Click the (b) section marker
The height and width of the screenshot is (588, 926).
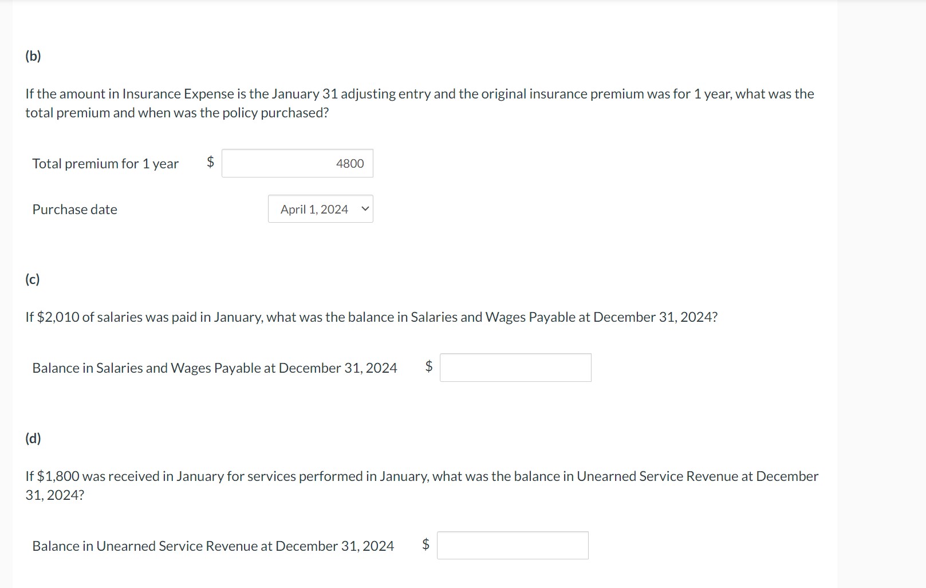coord(33,56)
